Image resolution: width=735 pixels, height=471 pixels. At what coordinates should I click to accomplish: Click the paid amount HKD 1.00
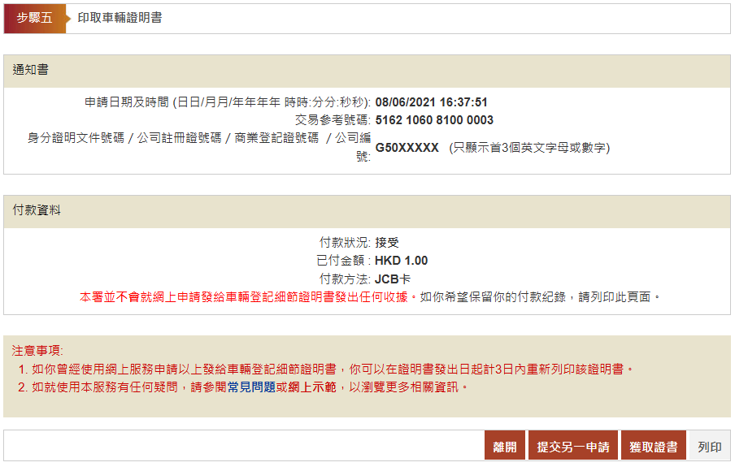(x=401, y=261)
